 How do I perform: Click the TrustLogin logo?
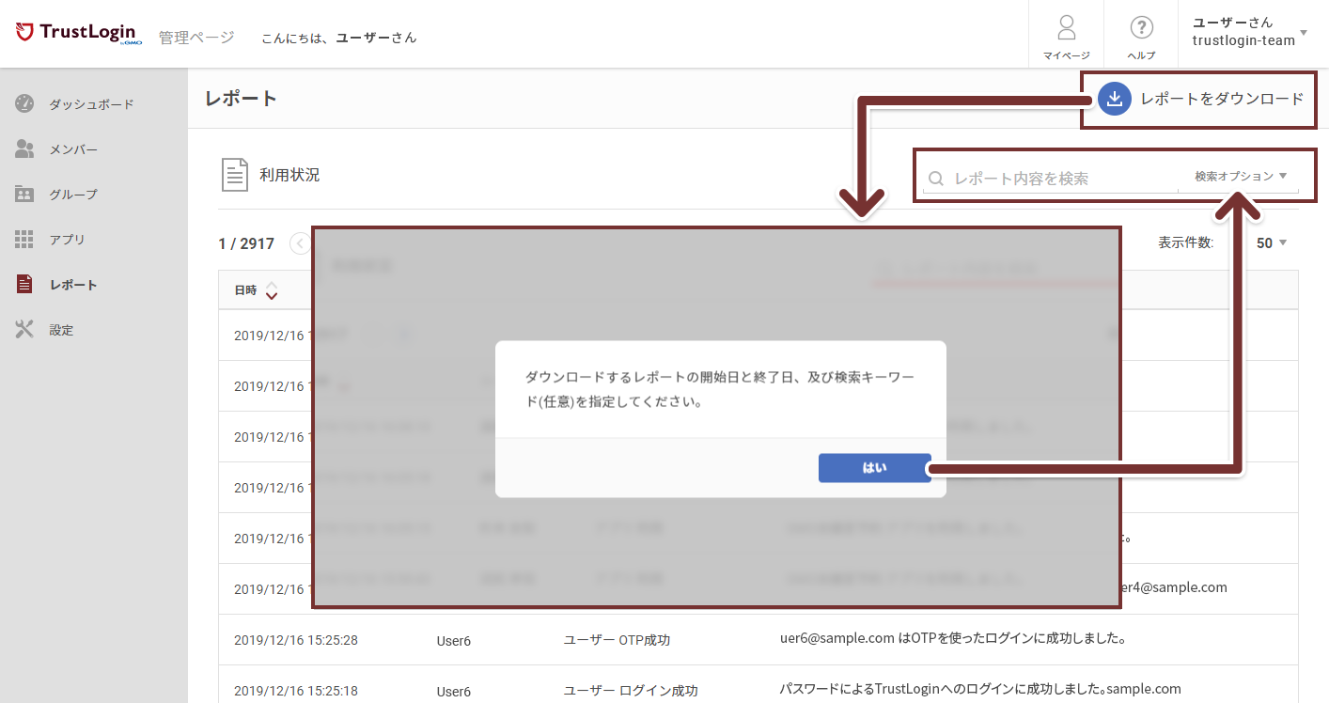79,34
